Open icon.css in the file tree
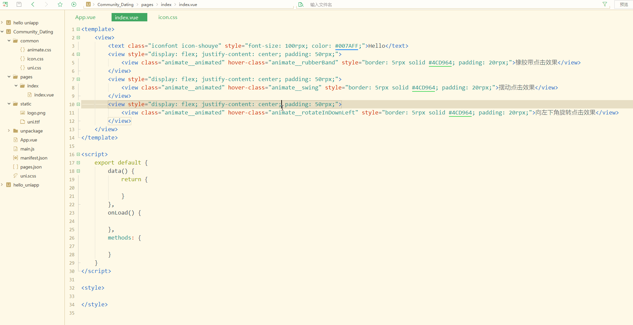Image resolution: width=633 pixels, height=325 pixels. tap(35, 59)
